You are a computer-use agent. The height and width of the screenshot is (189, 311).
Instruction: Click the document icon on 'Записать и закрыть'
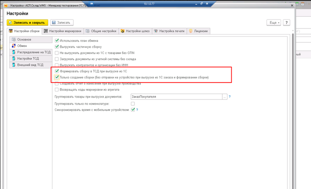tap(10, 23)
